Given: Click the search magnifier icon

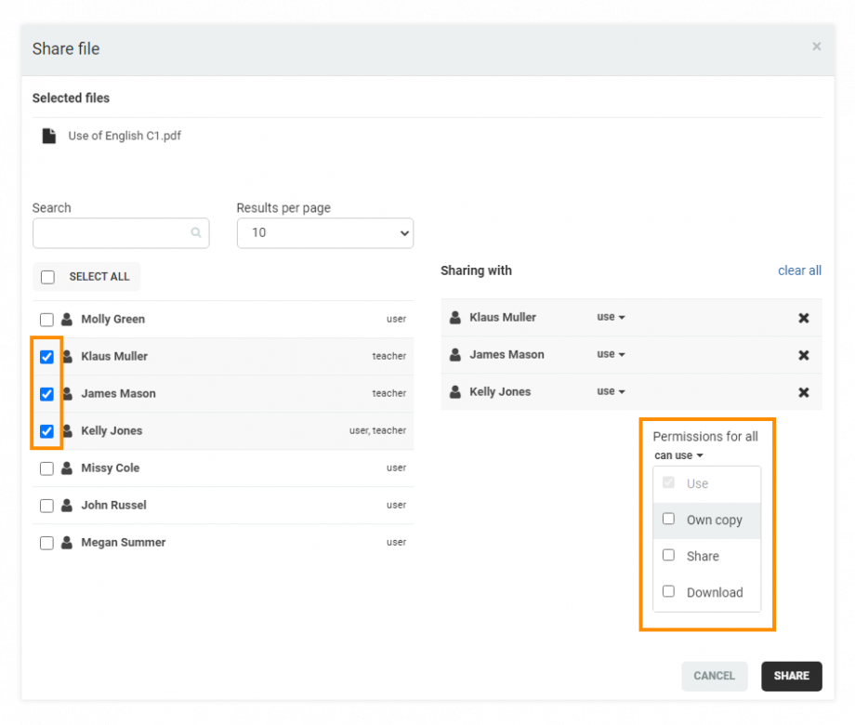Looking at the screenshot, I should [196, 233].
